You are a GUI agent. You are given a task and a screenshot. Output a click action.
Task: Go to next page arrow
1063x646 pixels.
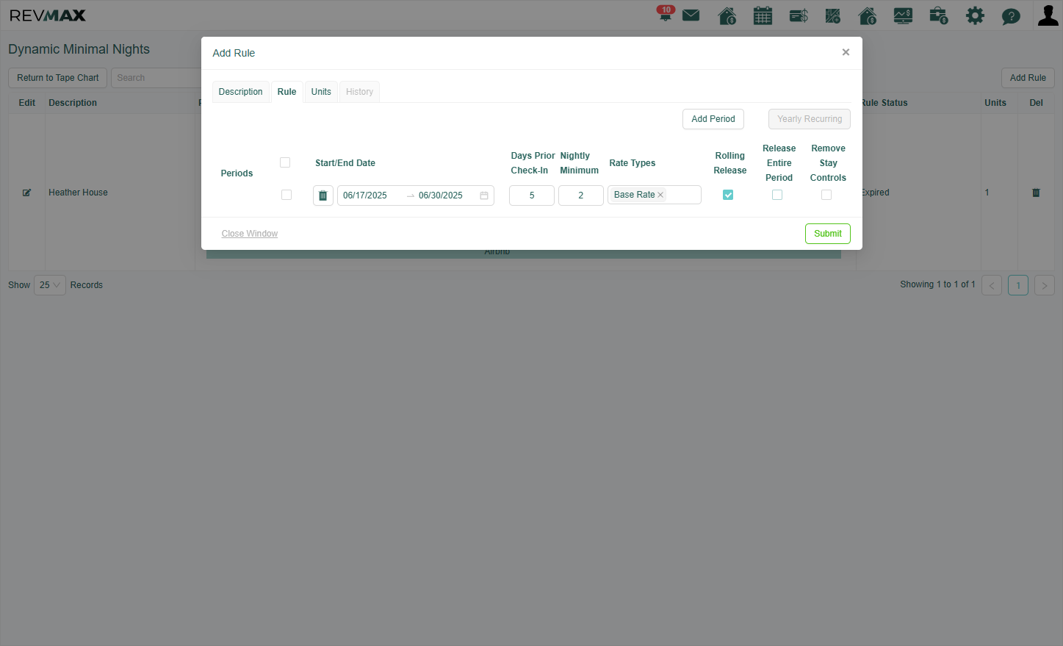1045,285
